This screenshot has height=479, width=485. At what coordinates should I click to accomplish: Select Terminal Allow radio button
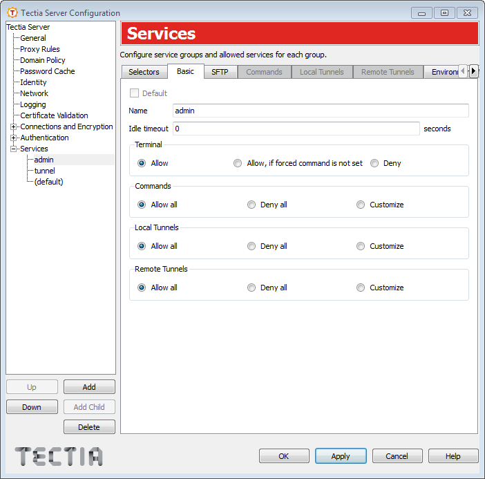(x=142, y=163)
